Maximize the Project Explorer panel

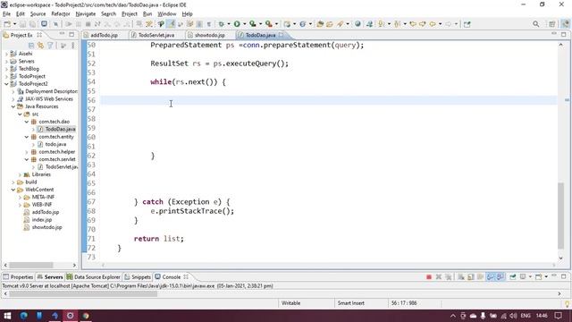click(x=71, y=35)
